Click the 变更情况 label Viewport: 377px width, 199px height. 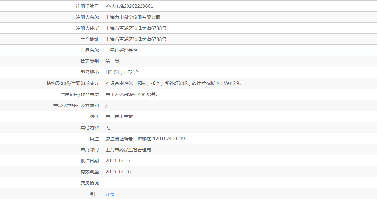pyautogui.click(x=89, y=183)
